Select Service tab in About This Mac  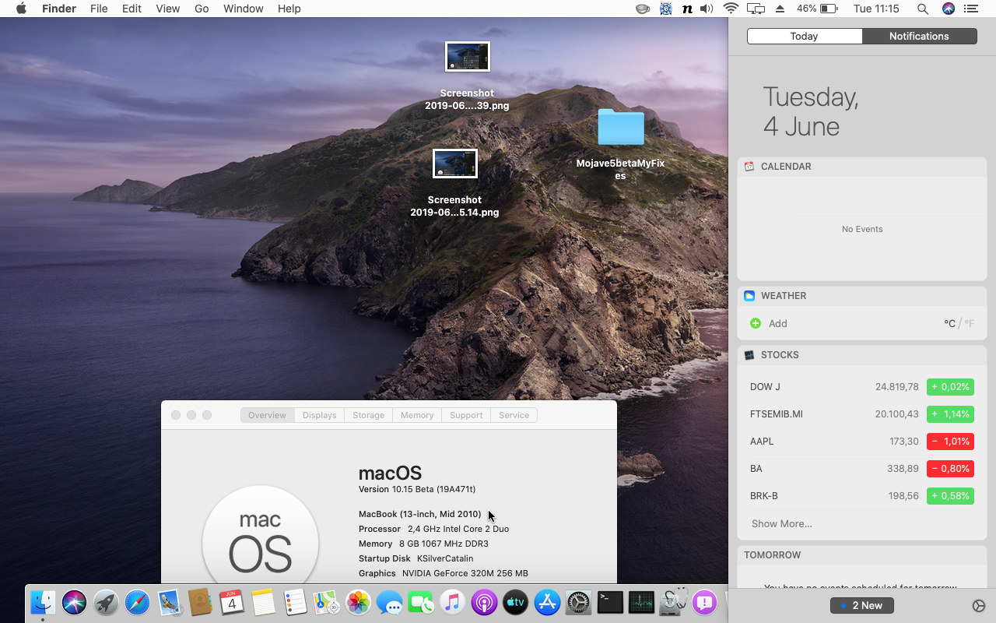click(514, 415)
